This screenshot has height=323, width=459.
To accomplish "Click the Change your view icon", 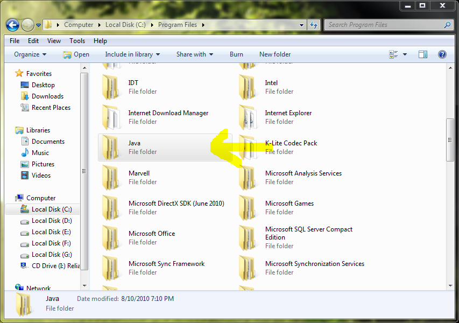I will 393,54.
